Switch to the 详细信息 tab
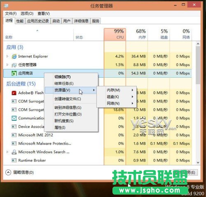Screen dimensions: 206x197 81,21
